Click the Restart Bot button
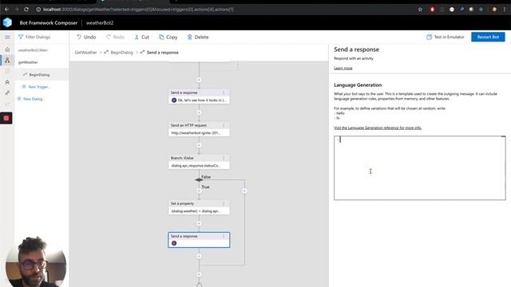Viewport: 511px width, 287px height. [x=488, y=37]
